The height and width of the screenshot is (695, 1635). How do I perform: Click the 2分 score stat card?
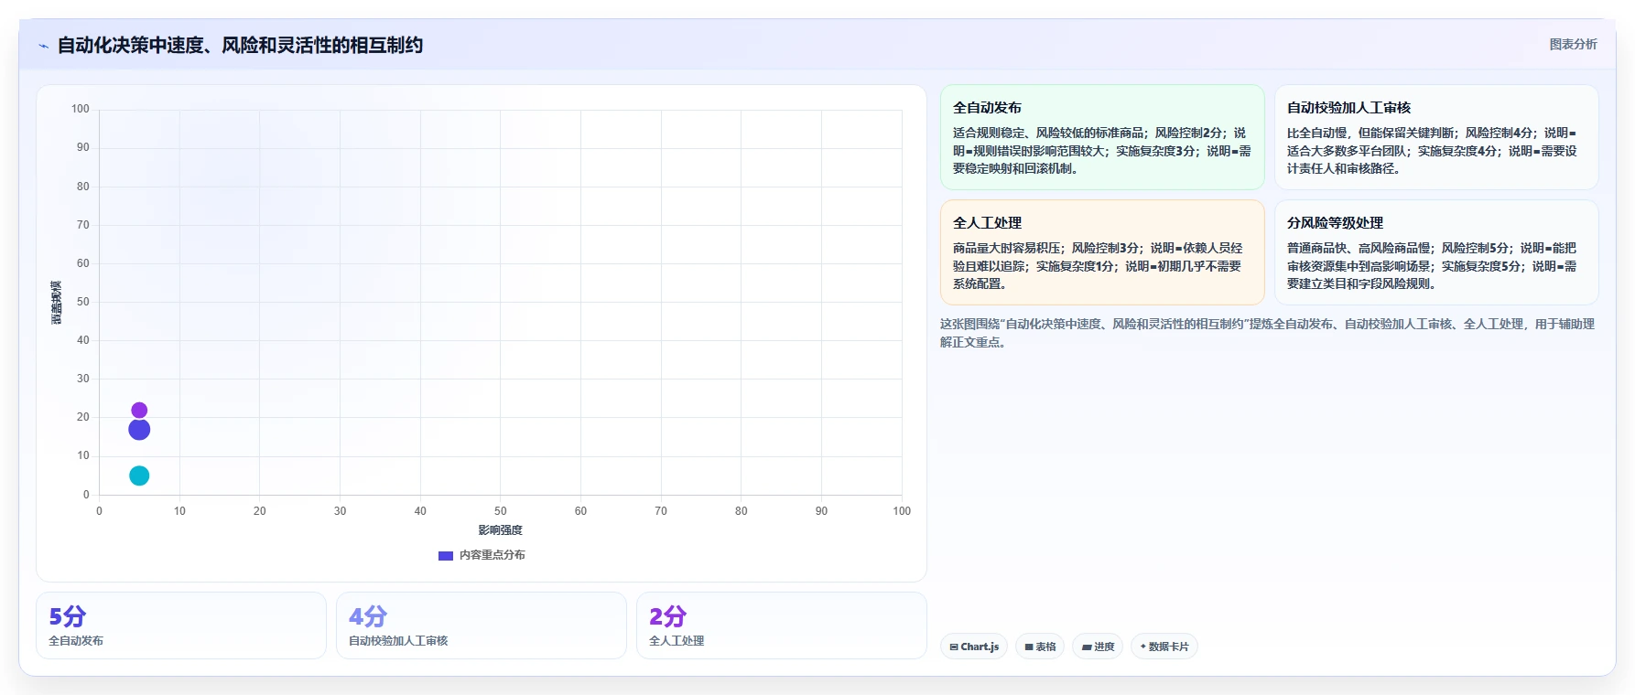pyautogui.click(x=782, y=625)
